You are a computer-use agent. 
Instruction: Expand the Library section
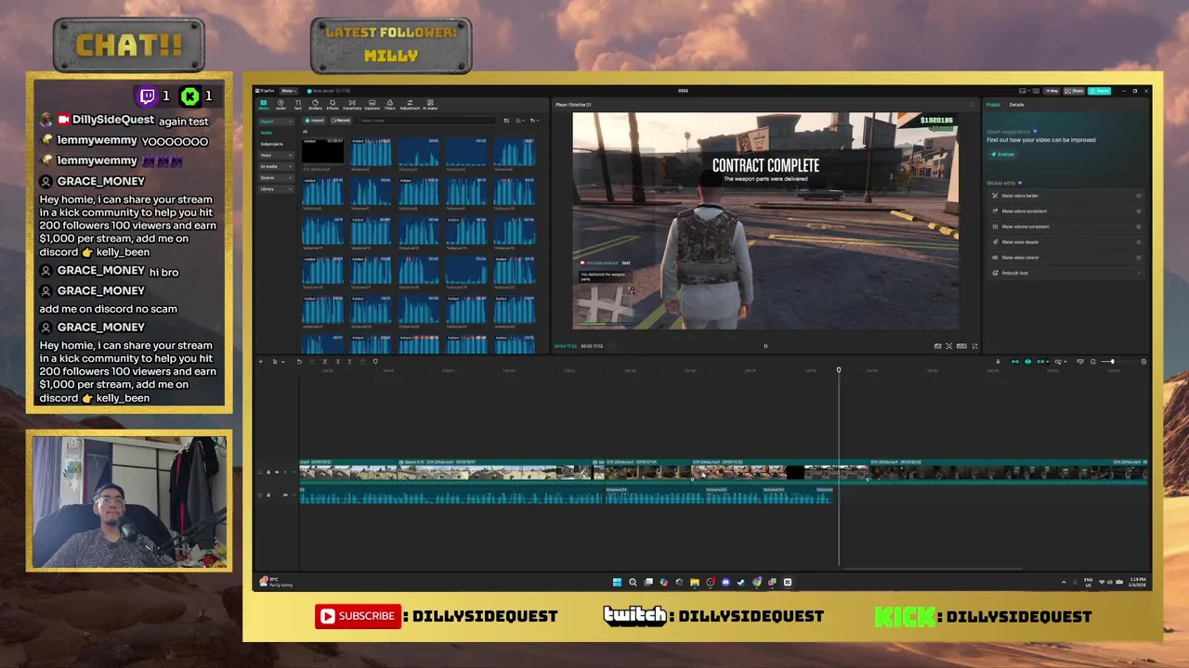pyautogui.click(x=276, y=188)
